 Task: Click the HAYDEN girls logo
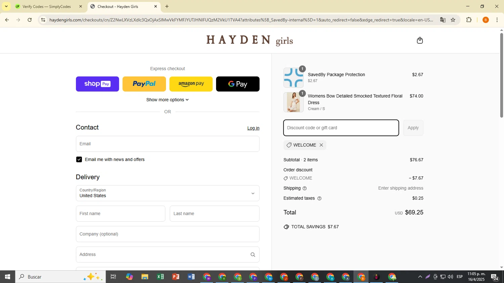pyautogui.click(x=250, y=40)
